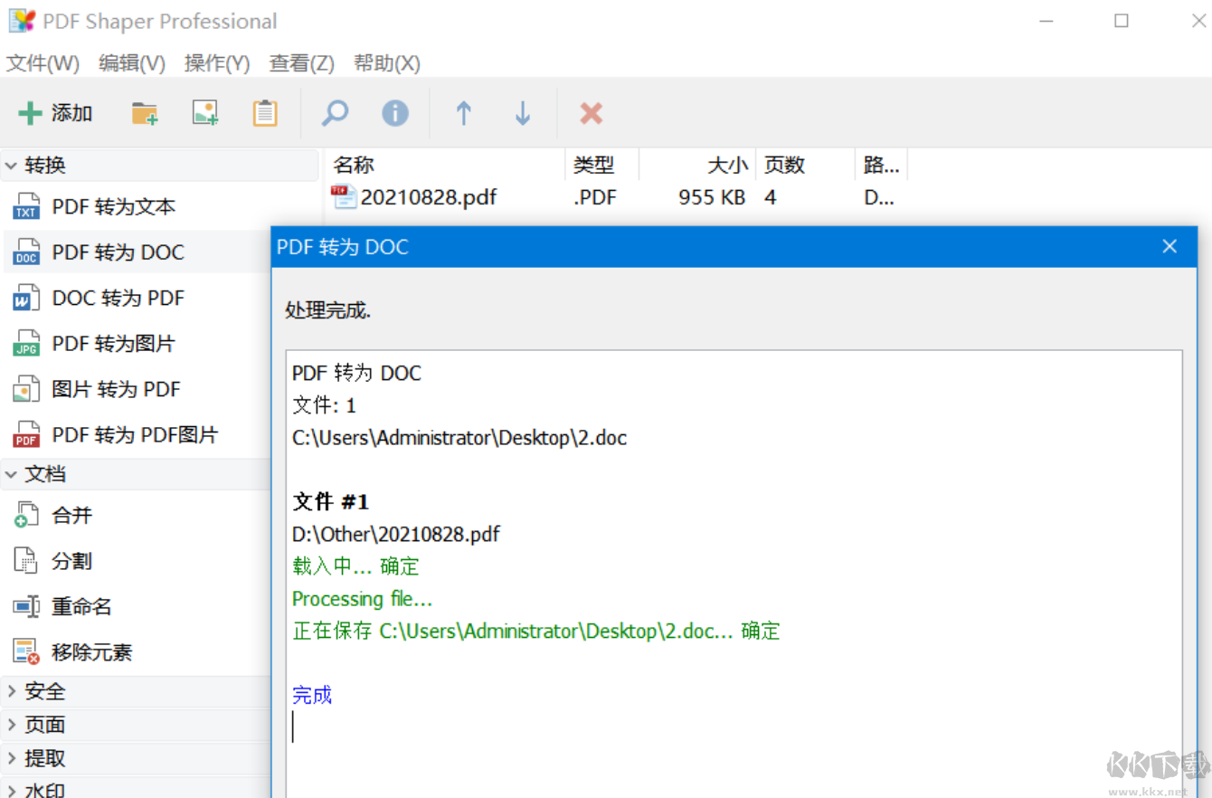The height and width of the screenshot is (798, 1212).
Task: Select PDF 转为图片 in the sidebar
Action: [114, 344]
